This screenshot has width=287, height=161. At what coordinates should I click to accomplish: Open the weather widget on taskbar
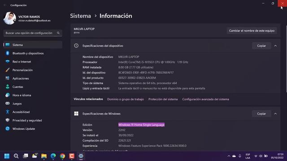pos(35,156)
